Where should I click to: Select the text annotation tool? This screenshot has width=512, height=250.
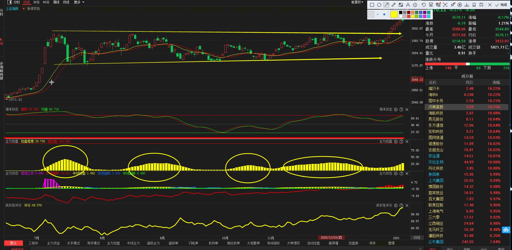[408, 5]
